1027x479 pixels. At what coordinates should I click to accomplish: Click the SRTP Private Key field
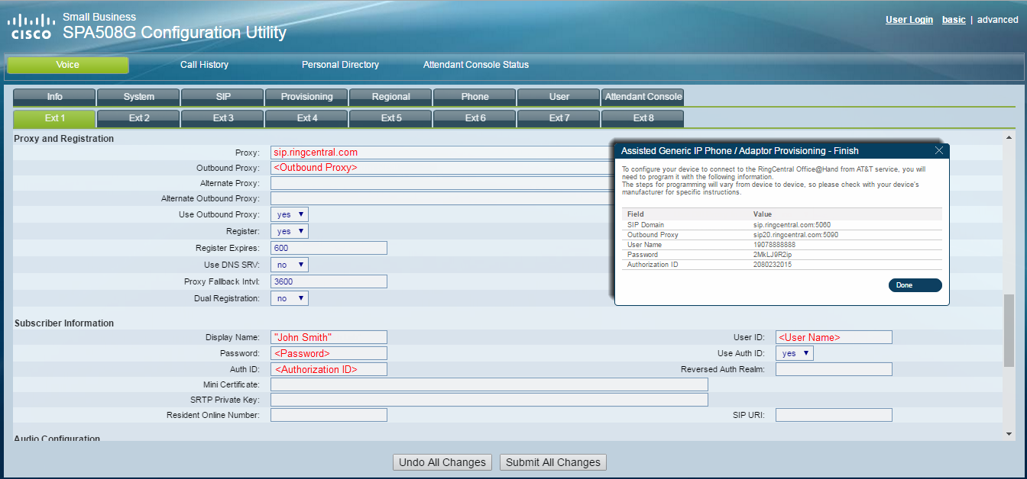point(489,400)
